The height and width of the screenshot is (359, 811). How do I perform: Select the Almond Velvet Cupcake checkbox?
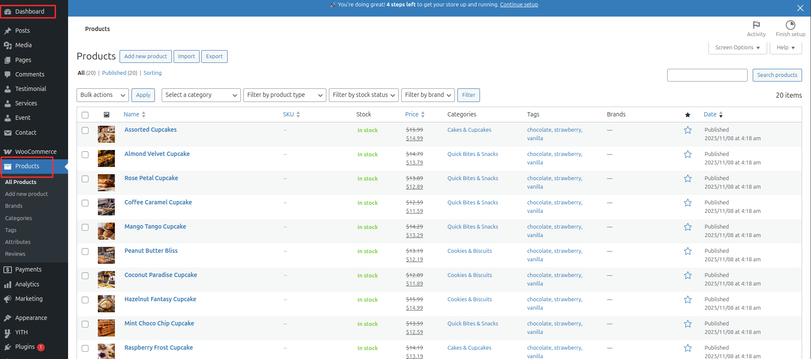point(85,155)
